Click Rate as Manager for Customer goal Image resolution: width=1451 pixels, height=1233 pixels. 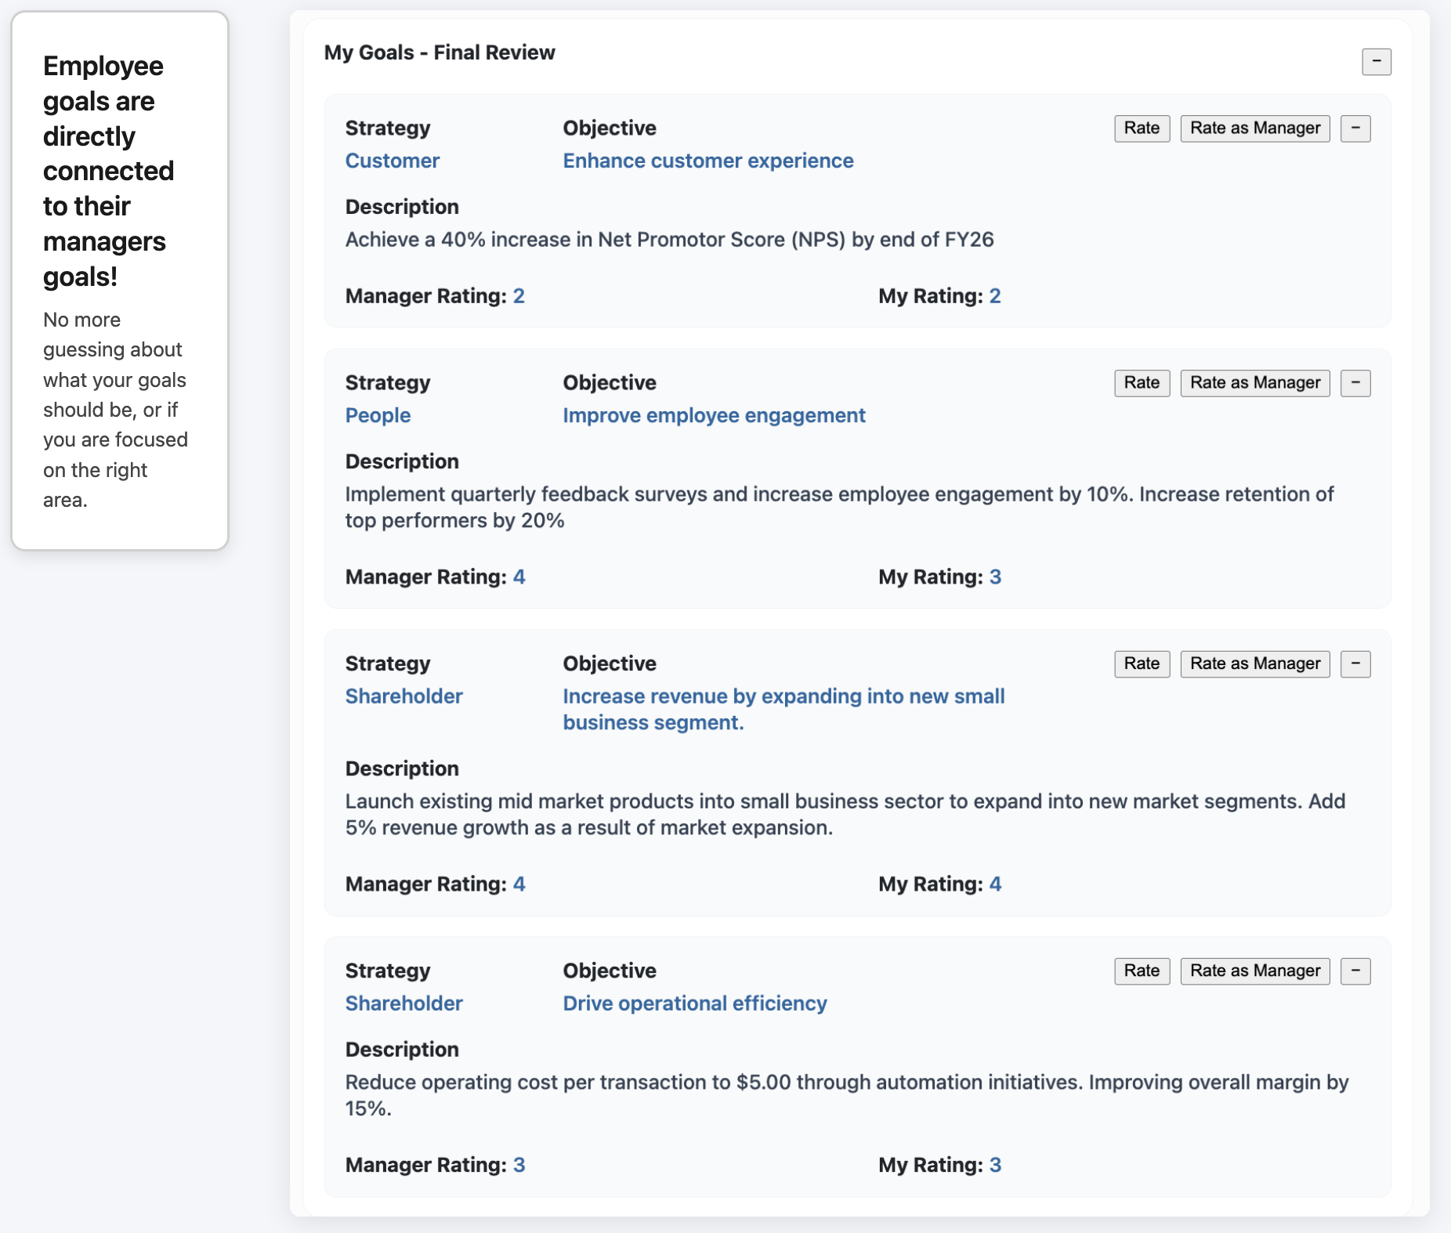pos(1254,128)
